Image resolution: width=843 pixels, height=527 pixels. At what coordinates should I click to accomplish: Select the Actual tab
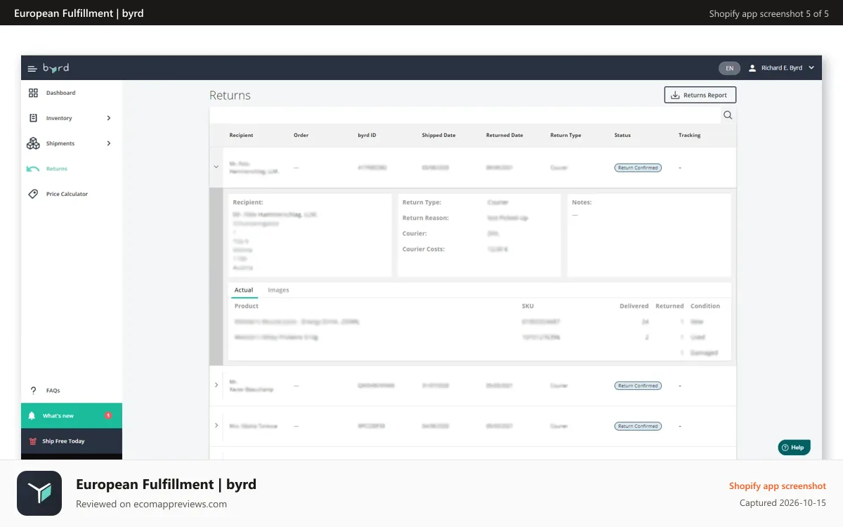point(244,290)
